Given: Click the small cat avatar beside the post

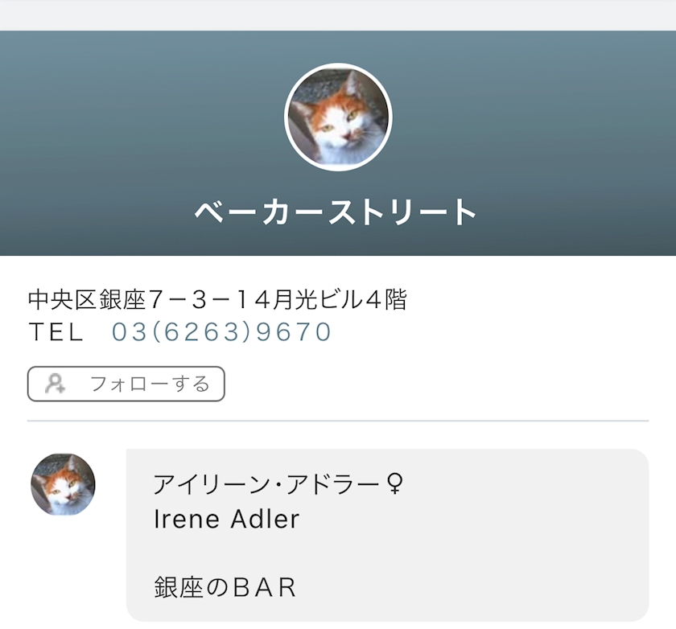Looking at the screenshot, I should (63, 484).
